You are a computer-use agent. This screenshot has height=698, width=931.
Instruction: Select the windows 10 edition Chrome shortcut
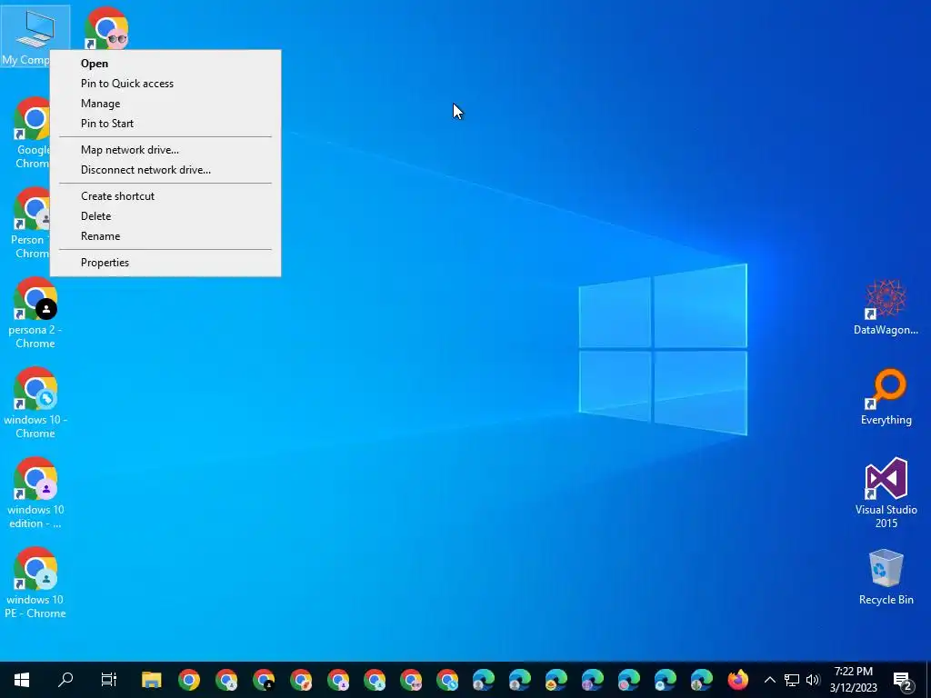(x=35, y=494)
